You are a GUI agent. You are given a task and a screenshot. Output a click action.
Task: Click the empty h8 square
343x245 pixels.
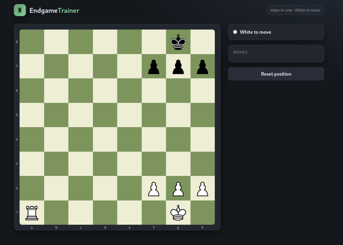pyautogui.click(x=203, y=42)
